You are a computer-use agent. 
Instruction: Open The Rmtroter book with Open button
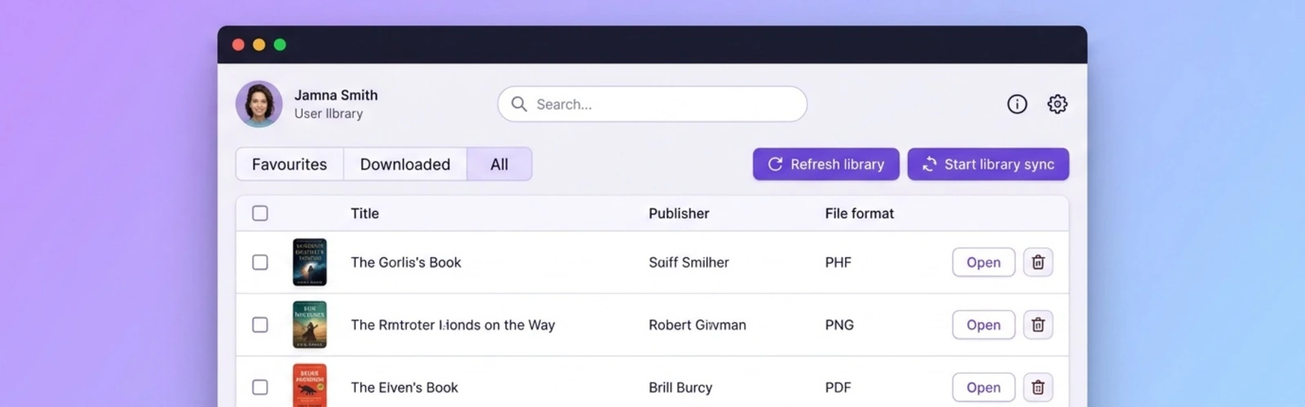[x=983, y=325]
